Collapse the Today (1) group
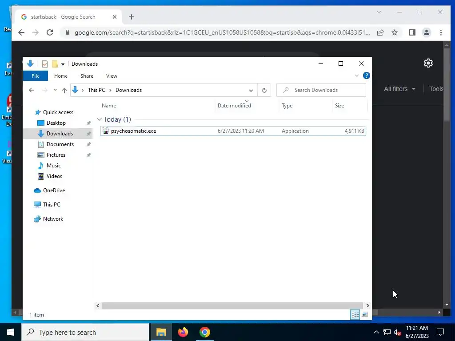The image size is (455, 341). (99, 119)
